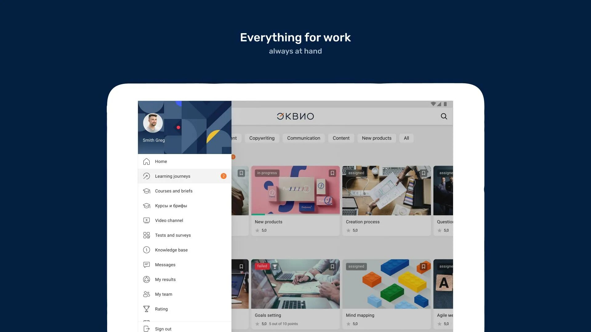Click the My results circle icon
Image resolution: width=591 pixels, height=332 pixels.
tap(147, 279)
